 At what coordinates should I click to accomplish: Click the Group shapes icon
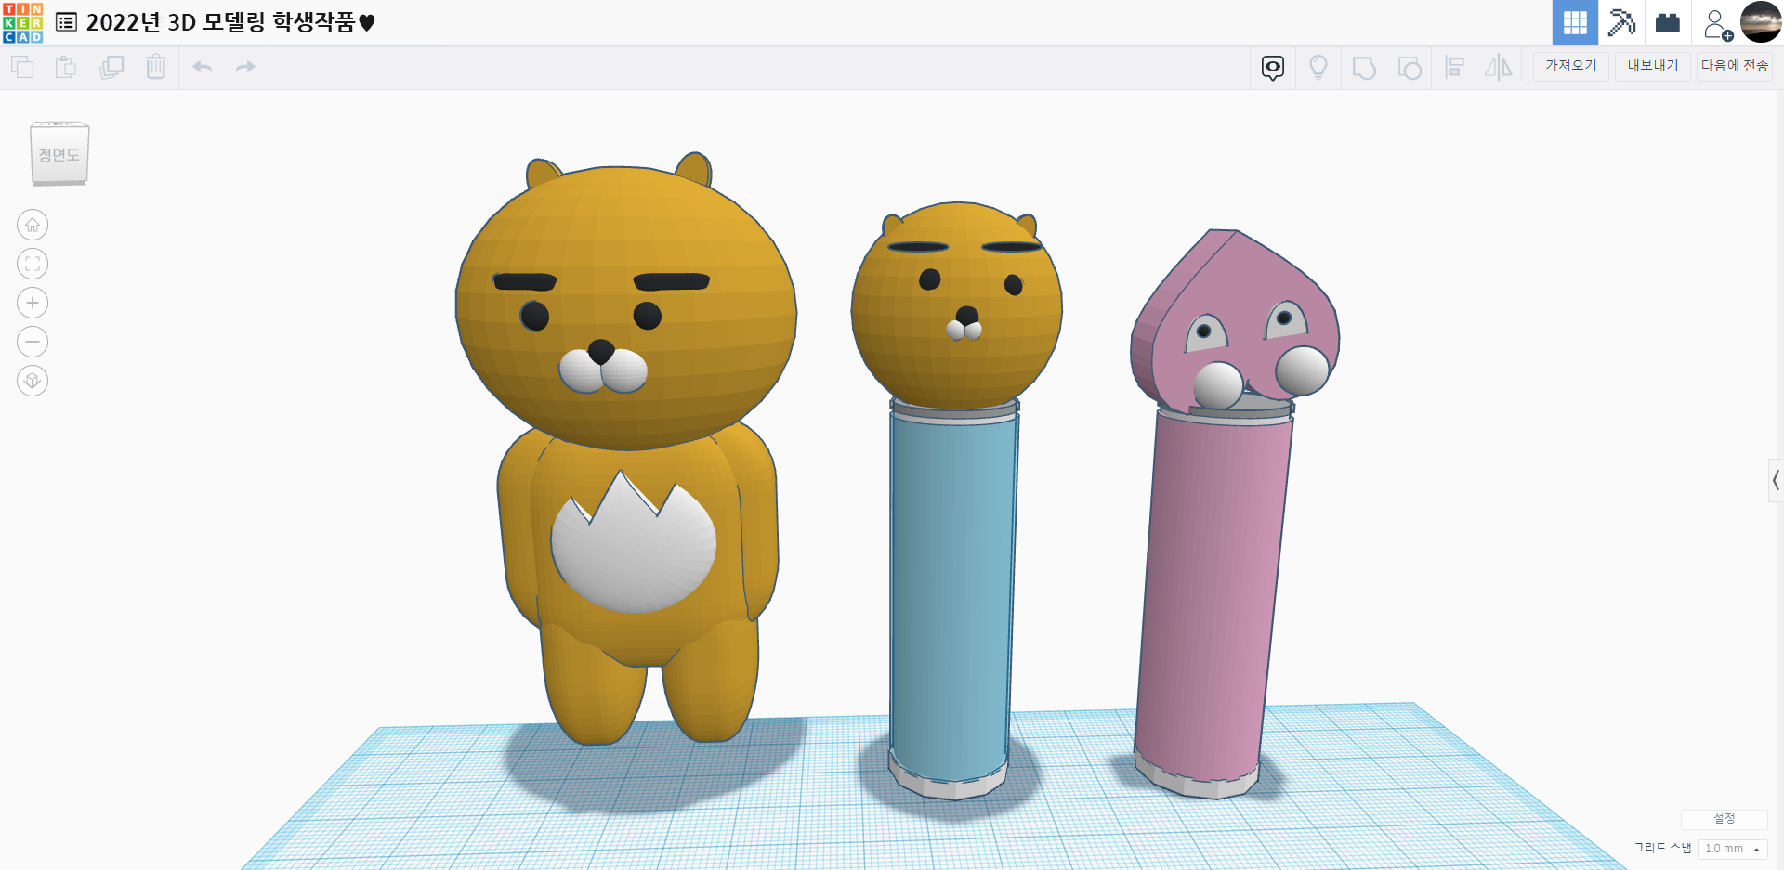1364,67
